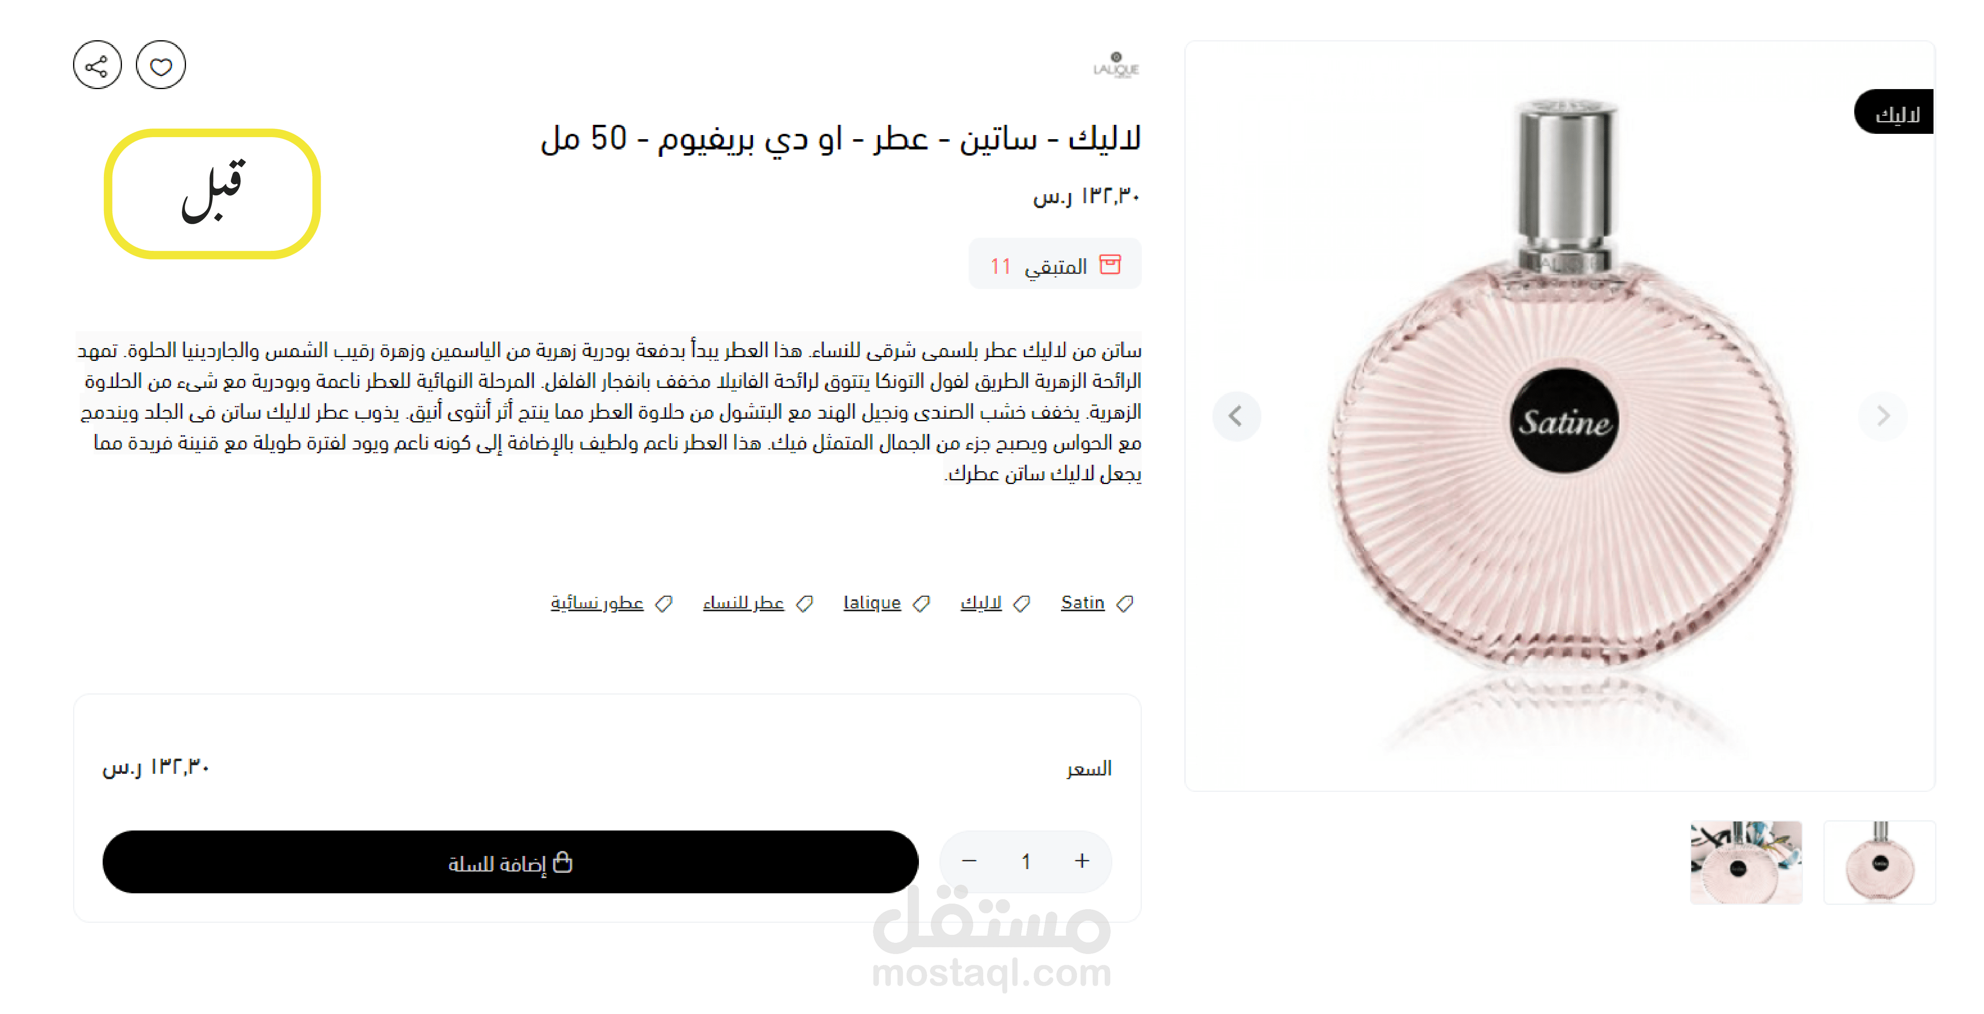Screen dimensions: 1984x1014
Task: Show the previous product image
Action: (1236, 417)
